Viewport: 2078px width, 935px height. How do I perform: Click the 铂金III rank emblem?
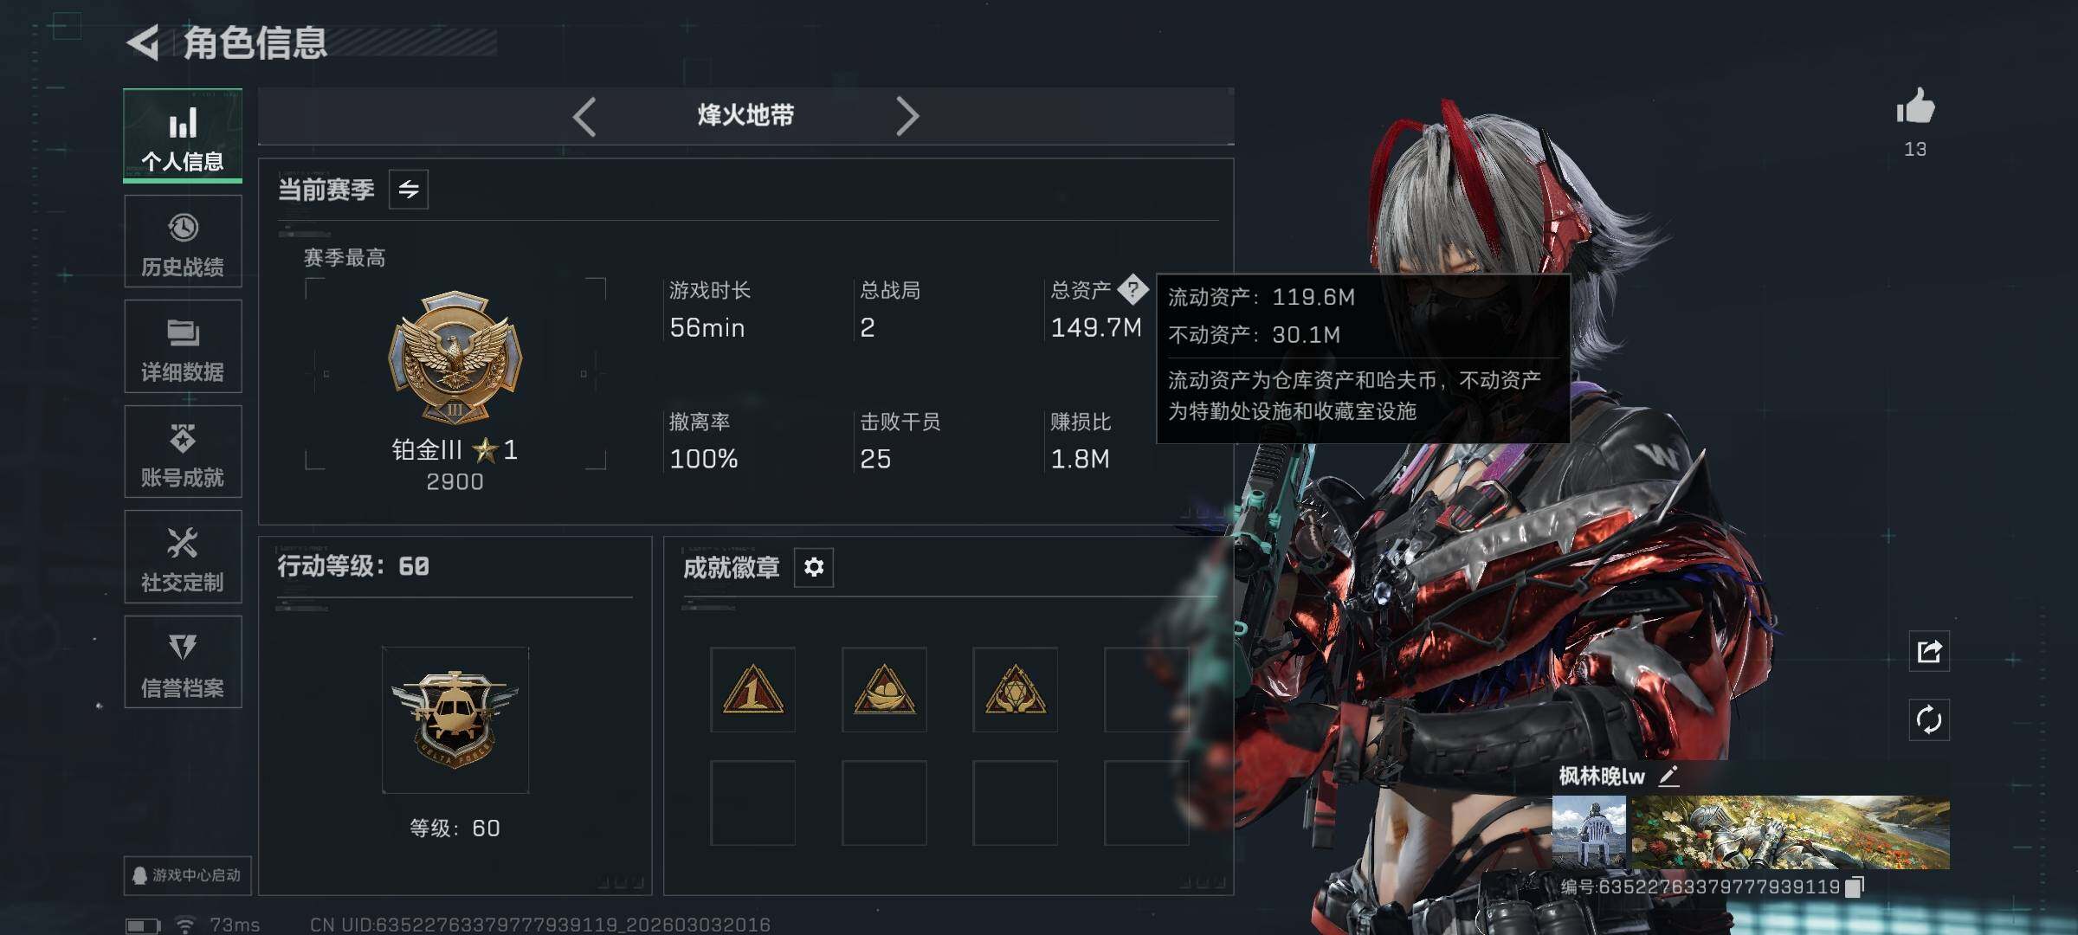[455, 357]
